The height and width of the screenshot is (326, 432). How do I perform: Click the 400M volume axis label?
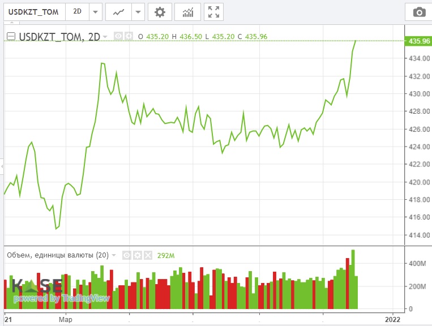tap(417, 264)
